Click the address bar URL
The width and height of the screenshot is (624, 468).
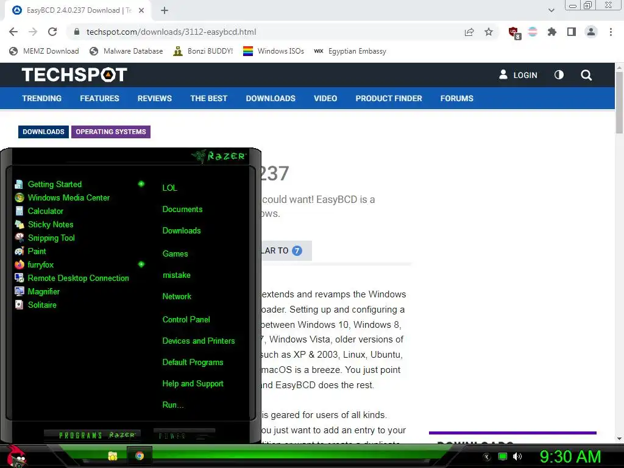click(171, 32)
